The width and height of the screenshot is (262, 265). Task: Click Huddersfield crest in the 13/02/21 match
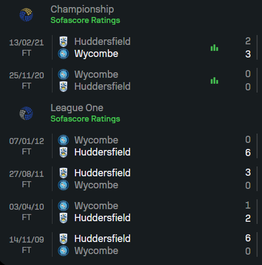pos(63,42)
